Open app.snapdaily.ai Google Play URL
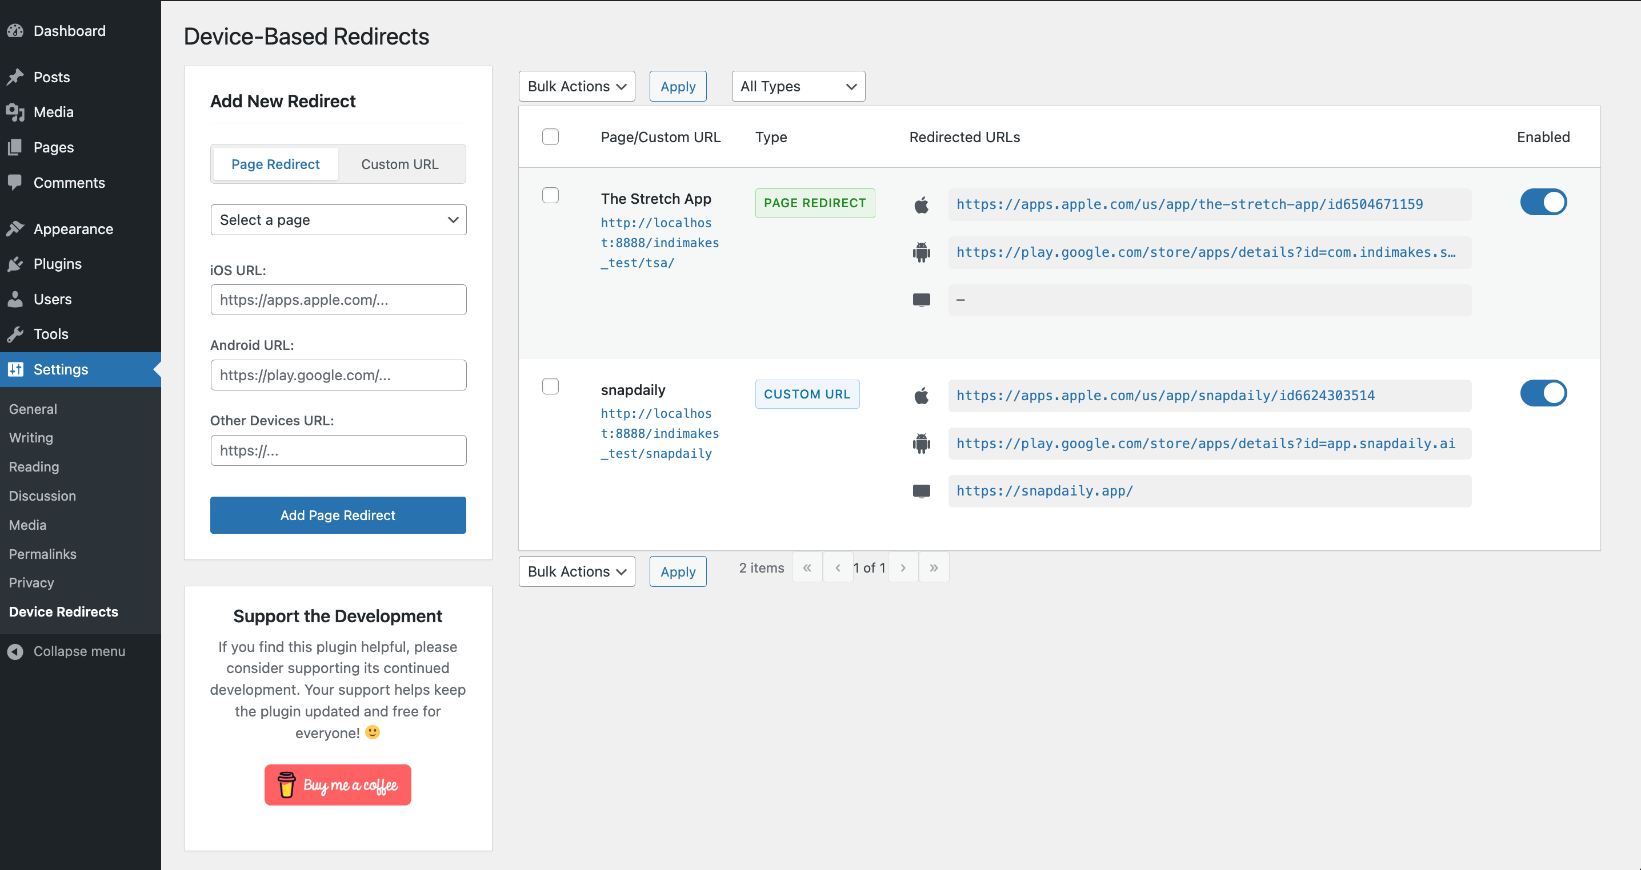This screenshot has width=1641, height=870. [x=1206, y=443]
